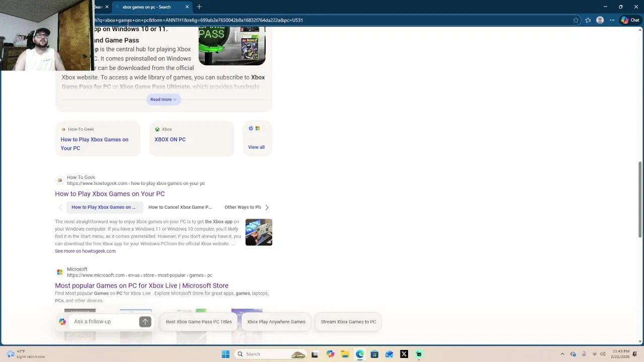View all sources link

256,147
